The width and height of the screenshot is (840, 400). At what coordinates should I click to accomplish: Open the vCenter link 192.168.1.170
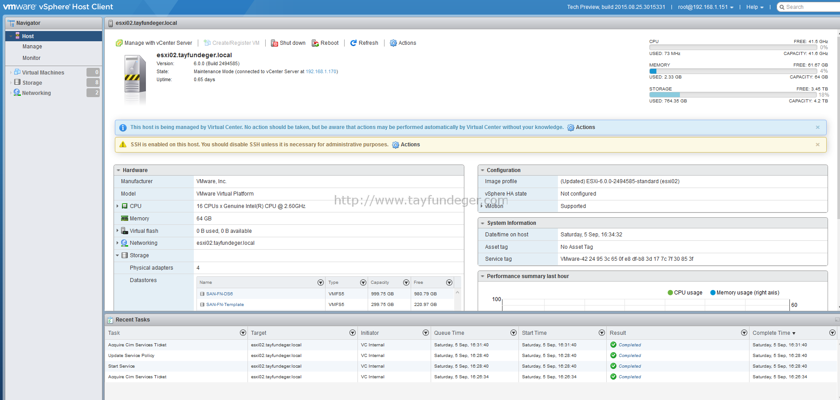321,71
